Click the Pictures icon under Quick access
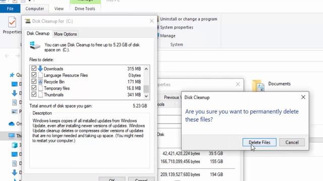The image size is (323, 181). click(15, 112)
